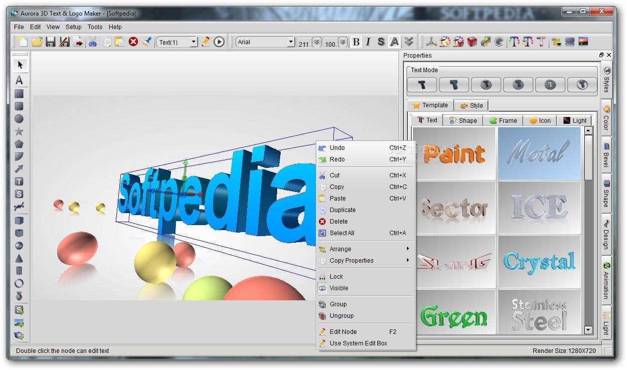Viewport: 627px width, 370px height.
Task: Select the cone shape tool
Action: pyautogui.click(x=19, y=258)
